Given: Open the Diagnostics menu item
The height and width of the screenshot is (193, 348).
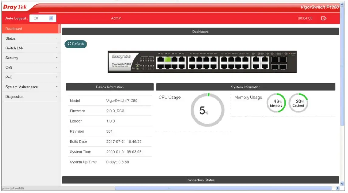Looking at the screenshot, I should [31, 96].
